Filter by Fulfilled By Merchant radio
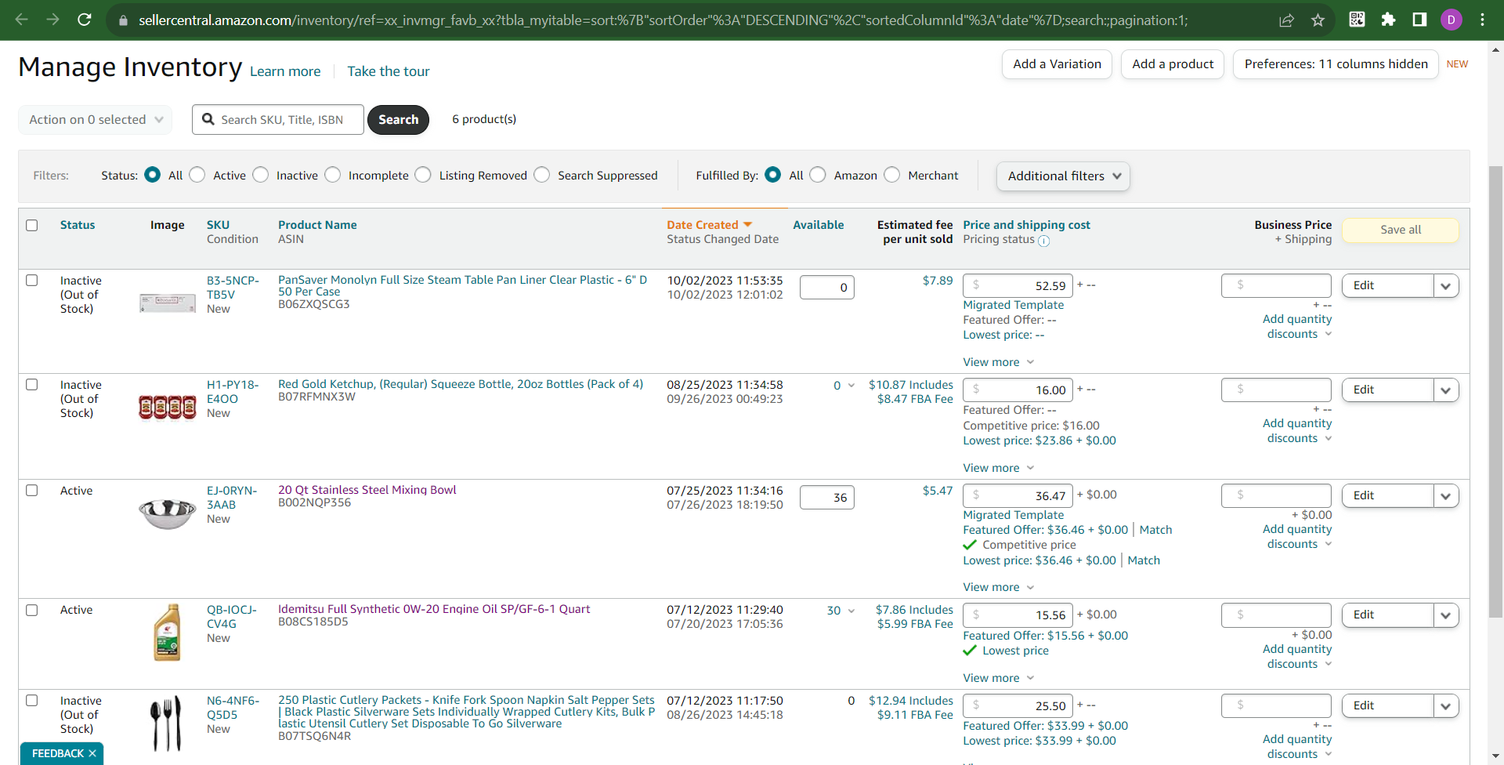1504x765 pixels. tap(892, 175)
